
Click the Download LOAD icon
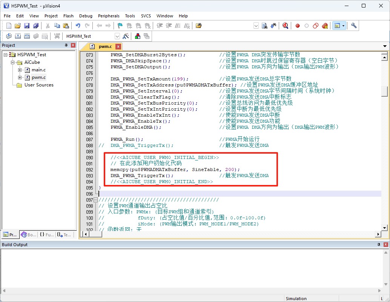(57, 36)
